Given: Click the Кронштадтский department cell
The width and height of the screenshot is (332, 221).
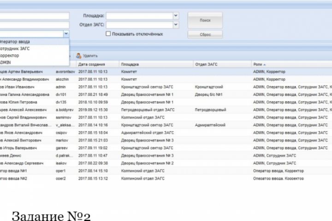Looking at the screenshot, I should (x=209, y=87).
